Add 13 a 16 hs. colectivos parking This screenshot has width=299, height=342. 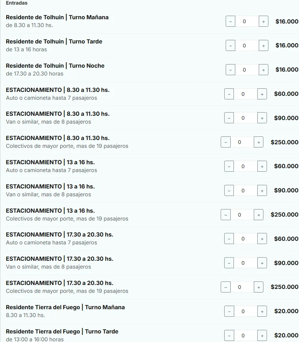258,215
